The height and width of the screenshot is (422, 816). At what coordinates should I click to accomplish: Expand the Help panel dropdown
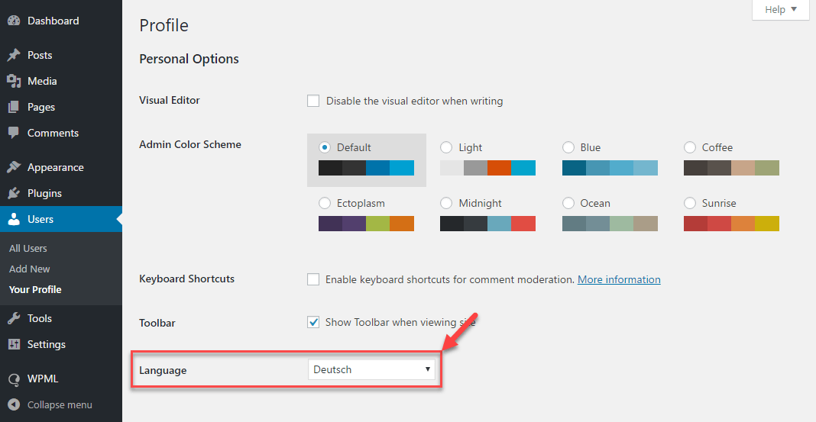[x=780, y=10]
